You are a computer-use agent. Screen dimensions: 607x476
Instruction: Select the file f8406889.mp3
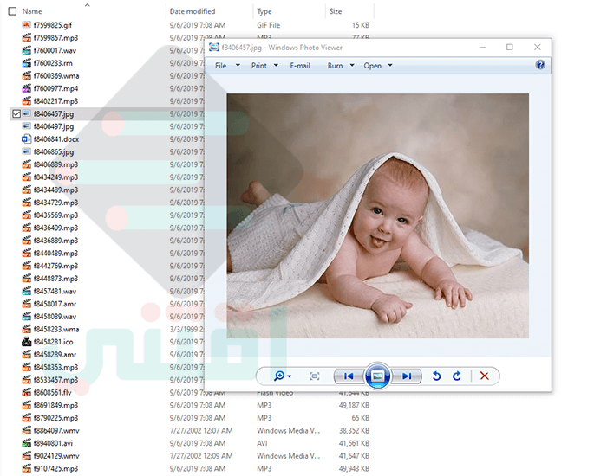(55, 164)
